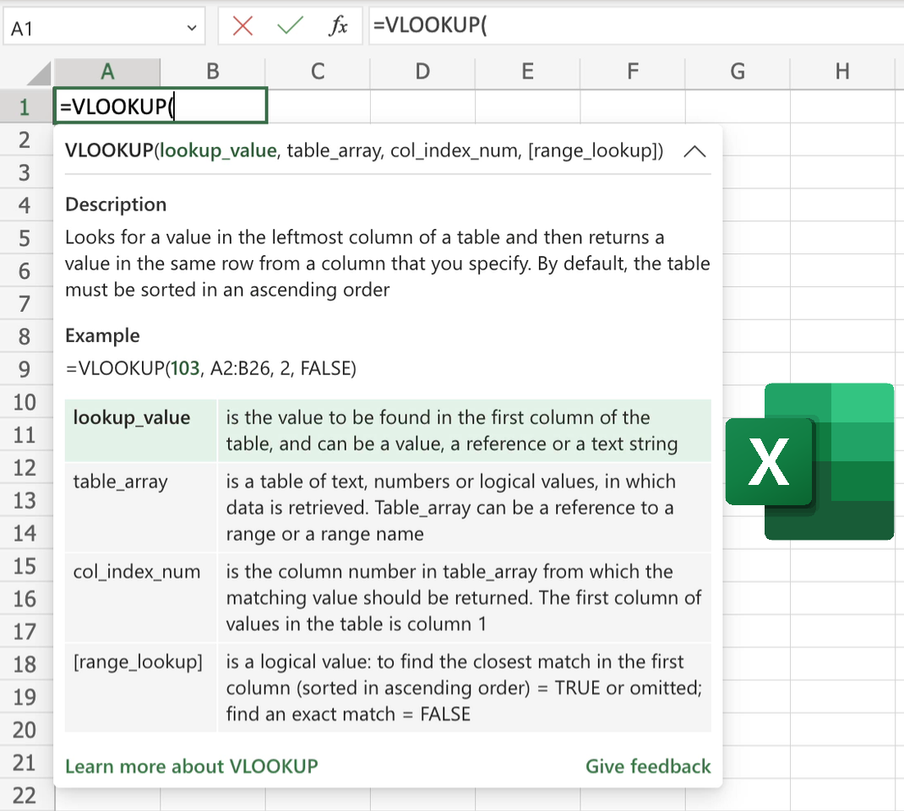The image size is (904, 811).
Task: Select column C header
Action: 318,72
